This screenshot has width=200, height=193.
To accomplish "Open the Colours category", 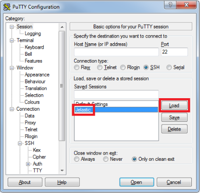I will click(32, 102).
